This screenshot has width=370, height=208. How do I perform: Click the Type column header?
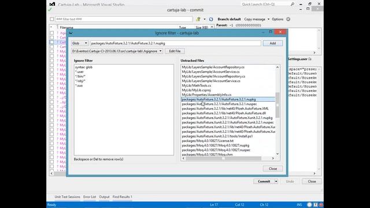pyautogui.click(x=182, y=28)
